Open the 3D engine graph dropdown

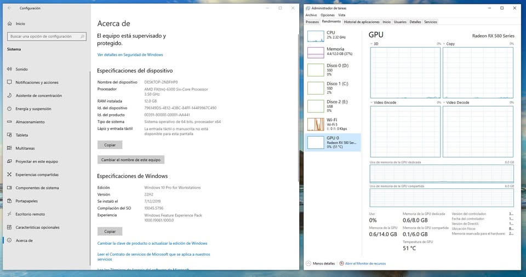(371, 44)
